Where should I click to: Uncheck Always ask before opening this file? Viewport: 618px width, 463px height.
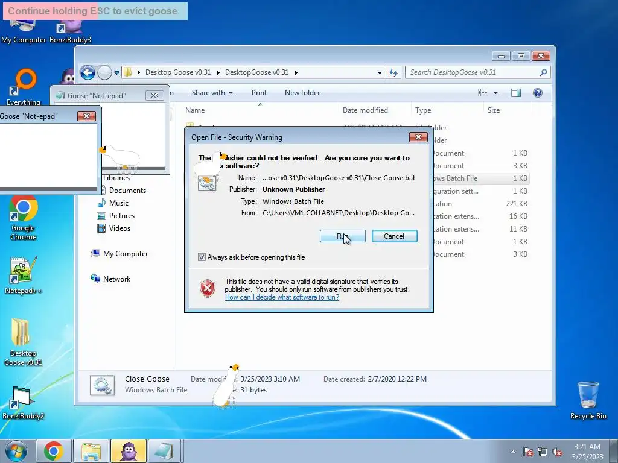[202, 257]
